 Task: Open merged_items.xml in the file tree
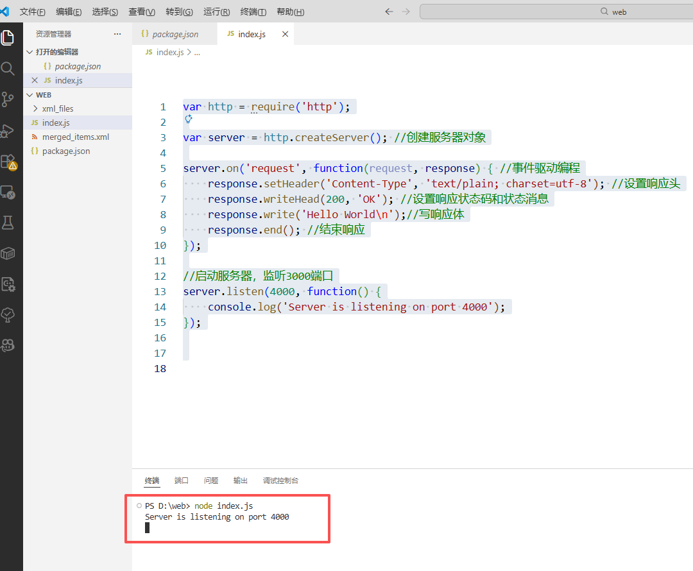tap(75, 137)
